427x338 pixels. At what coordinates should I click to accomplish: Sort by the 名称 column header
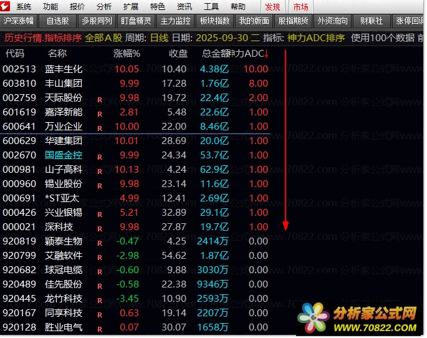57,54
